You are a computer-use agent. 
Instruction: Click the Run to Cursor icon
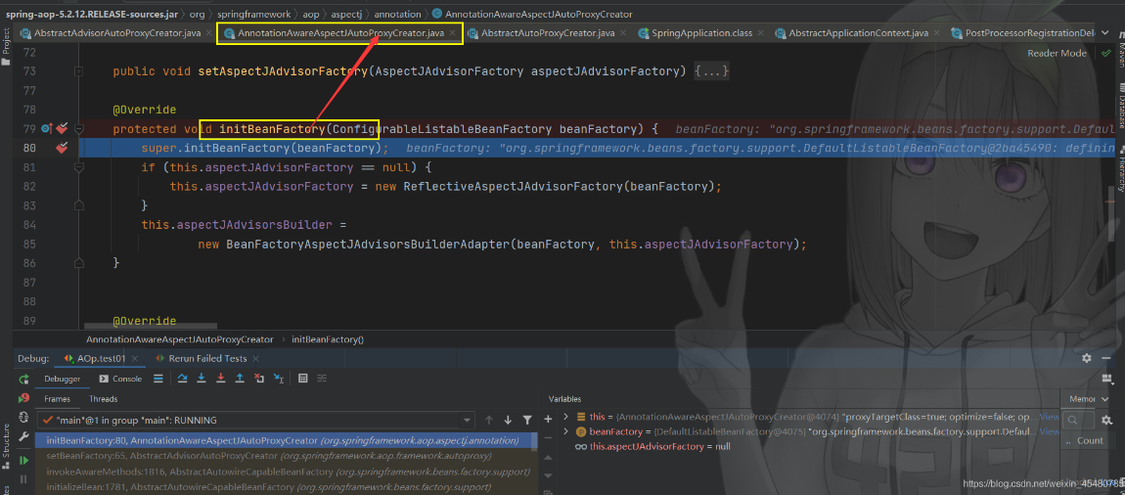click(x=279, y=379)
